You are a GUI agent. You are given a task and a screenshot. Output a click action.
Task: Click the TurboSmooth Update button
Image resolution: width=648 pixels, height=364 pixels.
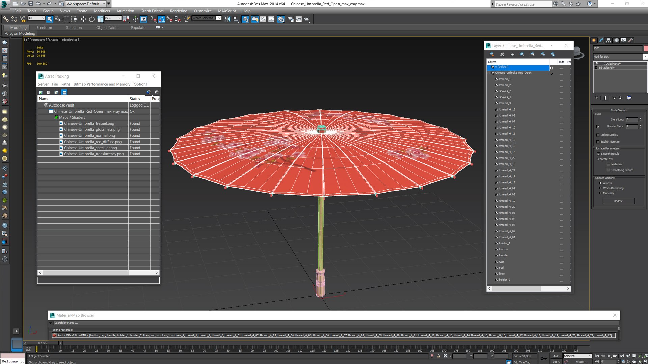coord(618,201)
